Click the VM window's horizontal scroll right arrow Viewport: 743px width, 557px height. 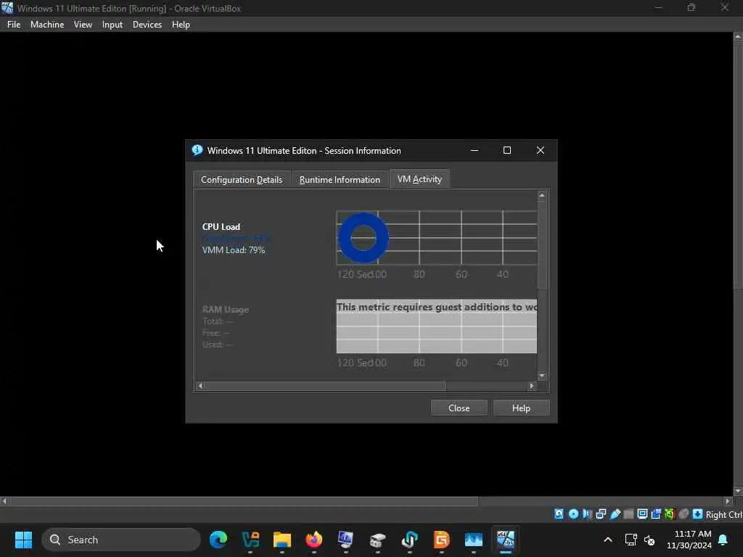[x=728, y=501]
